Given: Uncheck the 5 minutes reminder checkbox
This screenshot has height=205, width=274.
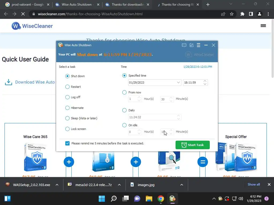Looking at the screenshot, I should [67, 143].
